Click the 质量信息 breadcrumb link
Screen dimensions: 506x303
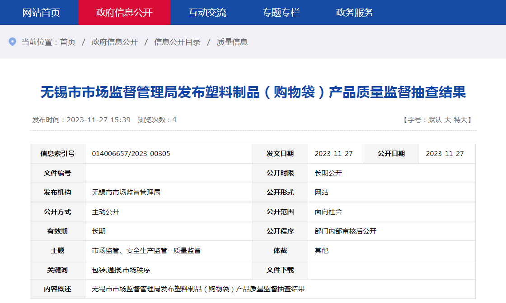pyautogui.click(x=232, y=42)
